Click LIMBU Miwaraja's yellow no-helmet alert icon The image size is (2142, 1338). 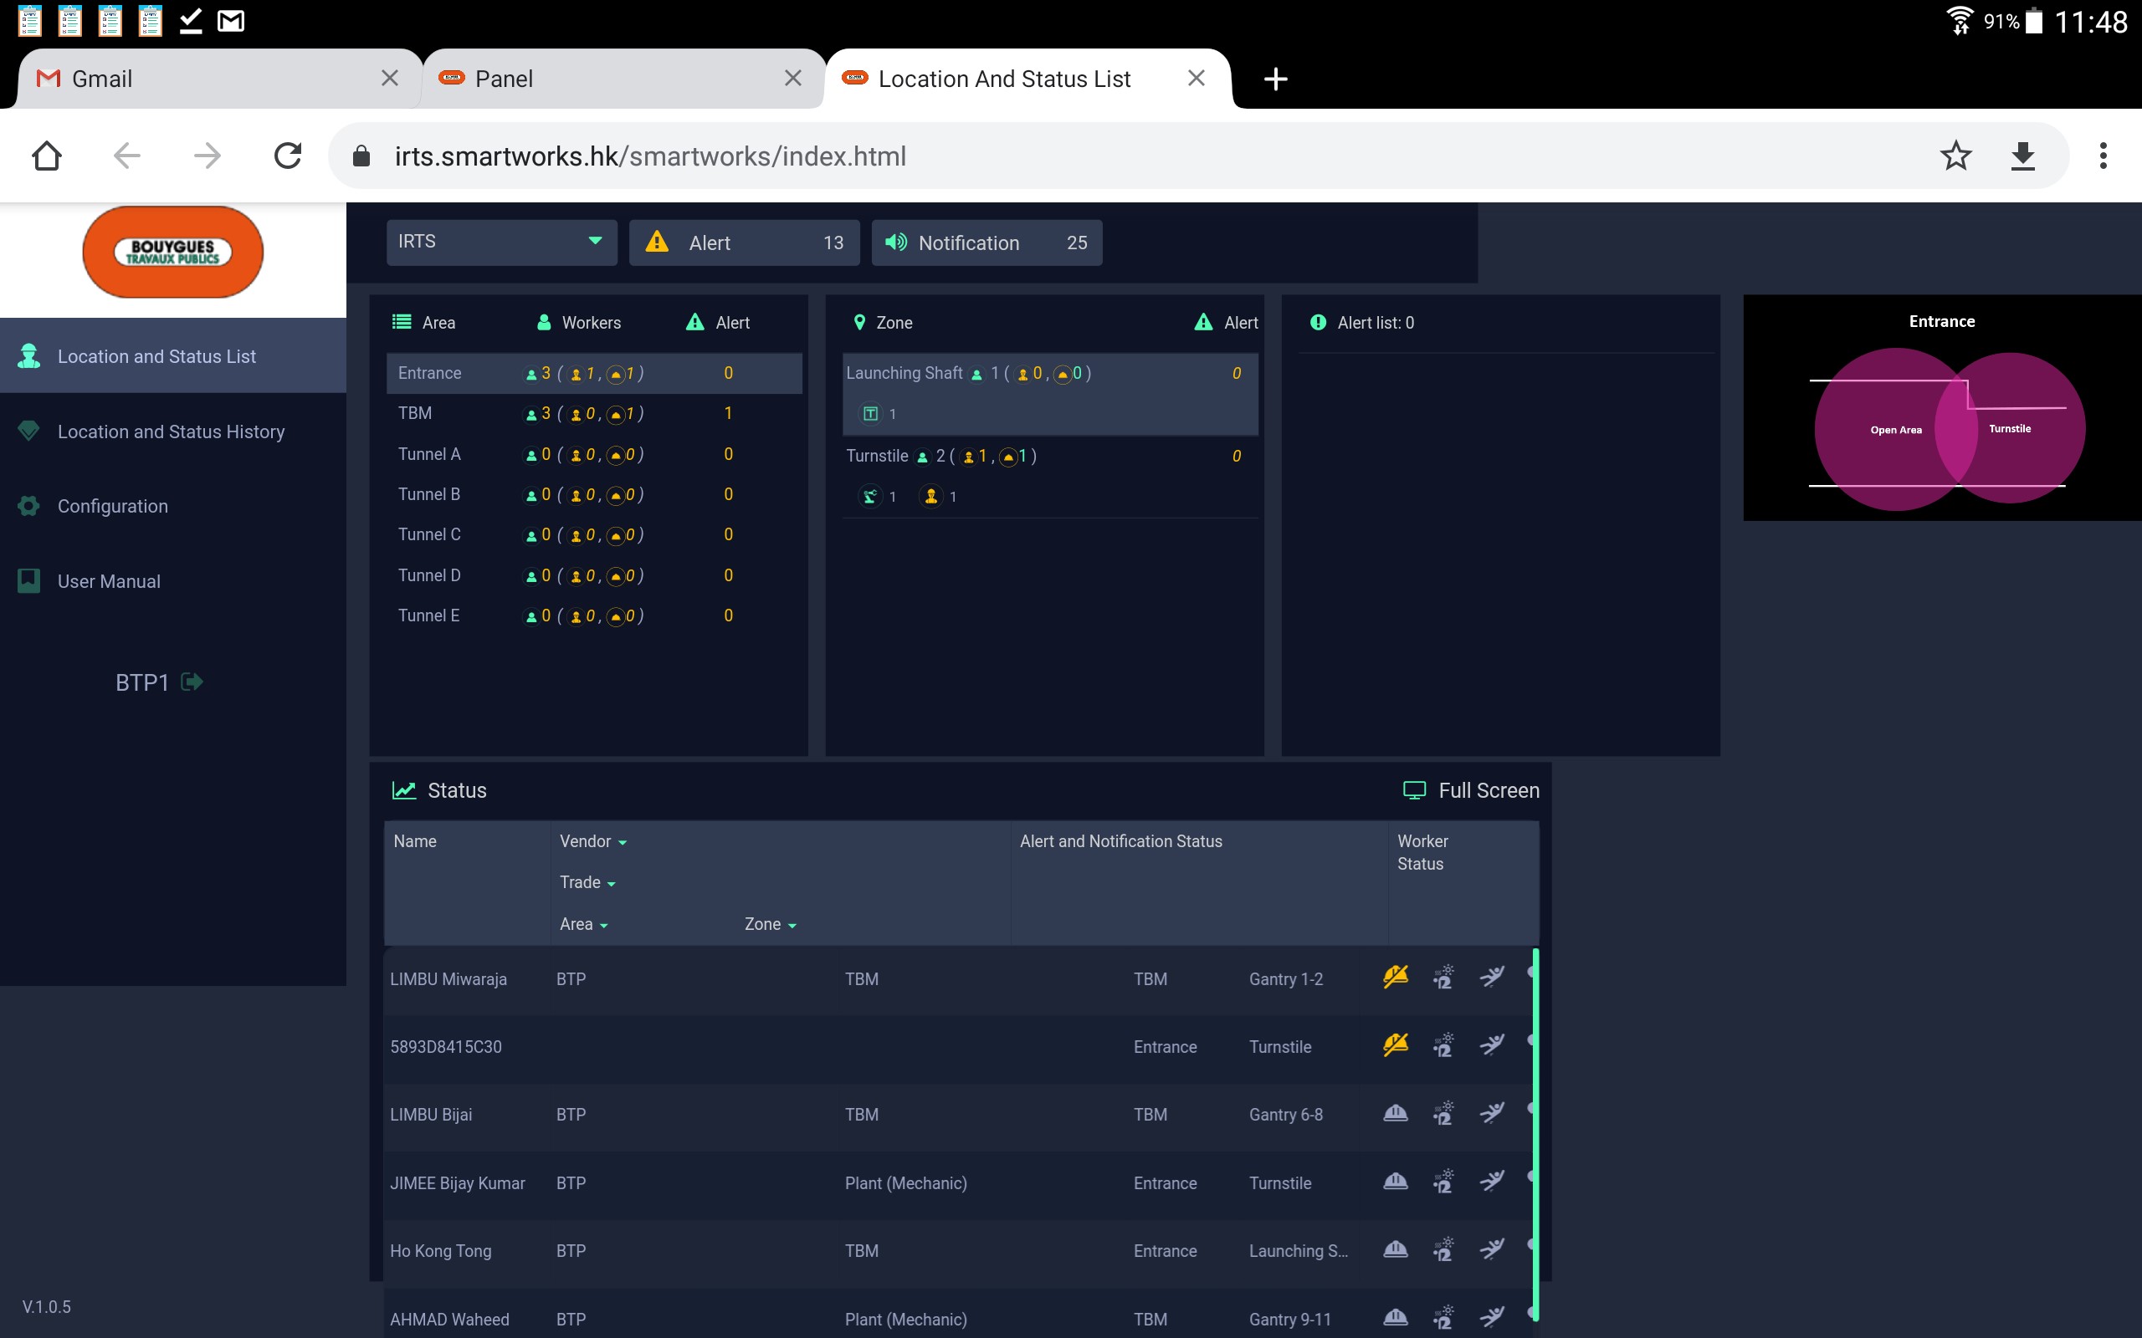tap(1395, 977)
